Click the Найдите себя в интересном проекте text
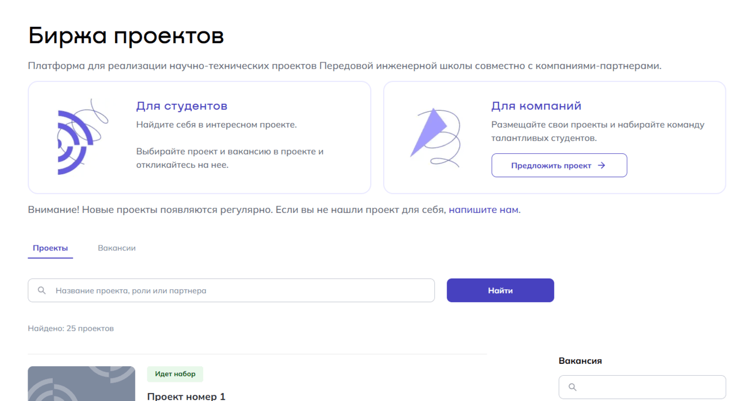 click(217, 125)
